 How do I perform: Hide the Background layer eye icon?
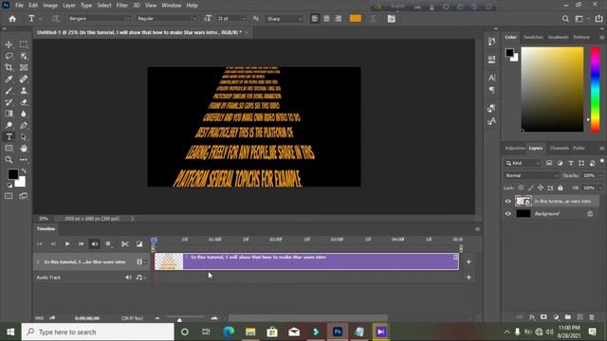point(508,213)
